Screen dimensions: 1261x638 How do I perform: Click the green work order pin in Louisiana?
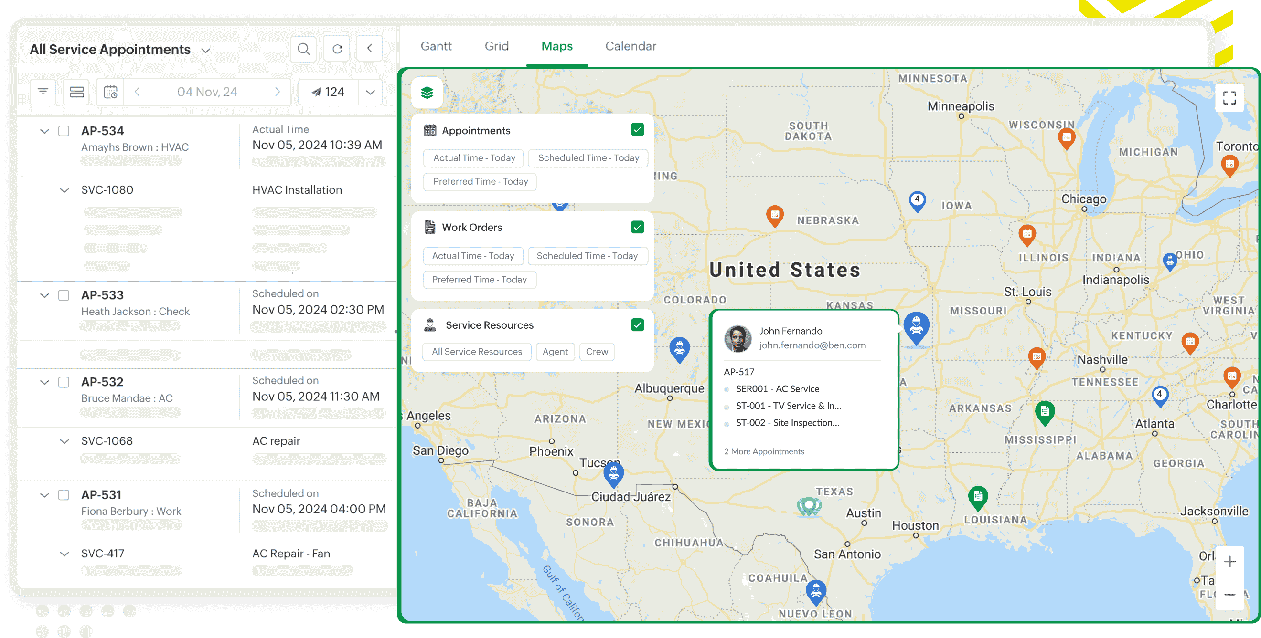pos(978,497)
